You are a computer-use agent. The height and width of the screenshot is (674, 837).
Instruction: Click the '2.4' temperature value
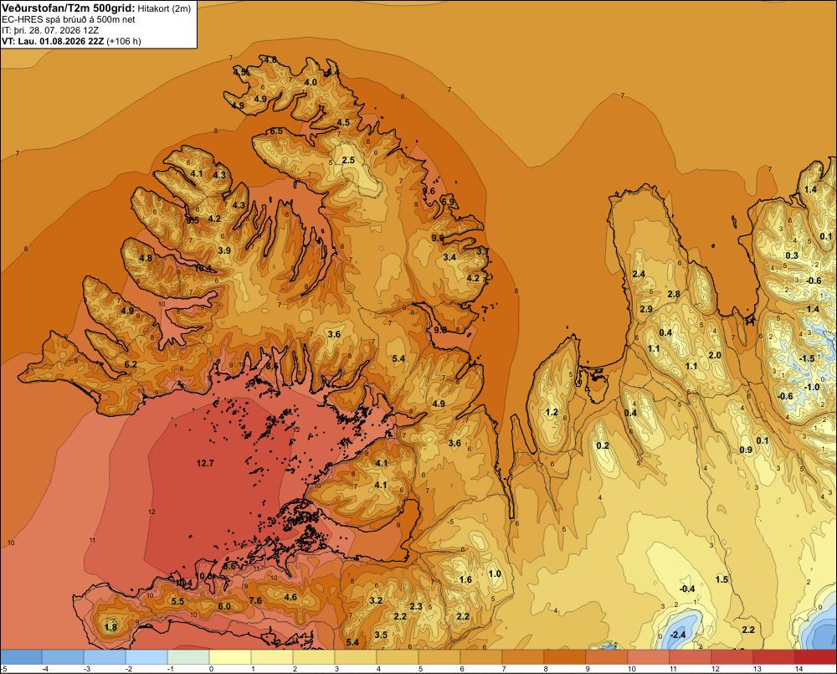639,274
